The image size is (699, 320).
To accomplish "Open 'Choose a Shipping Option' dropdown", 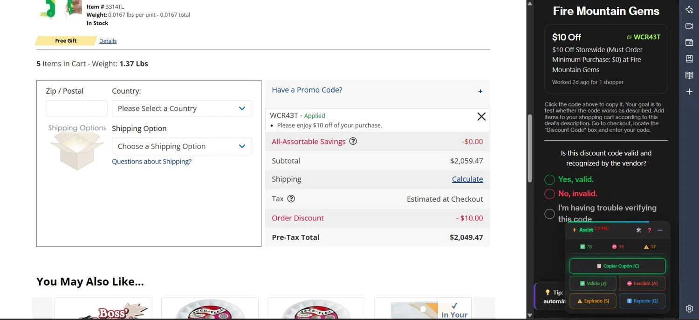I will [182, 146].
